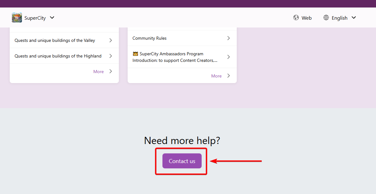Click More in the quests card
Image resolution: width=376 pixels, height=194 pixels.
[x=98, y=72]
